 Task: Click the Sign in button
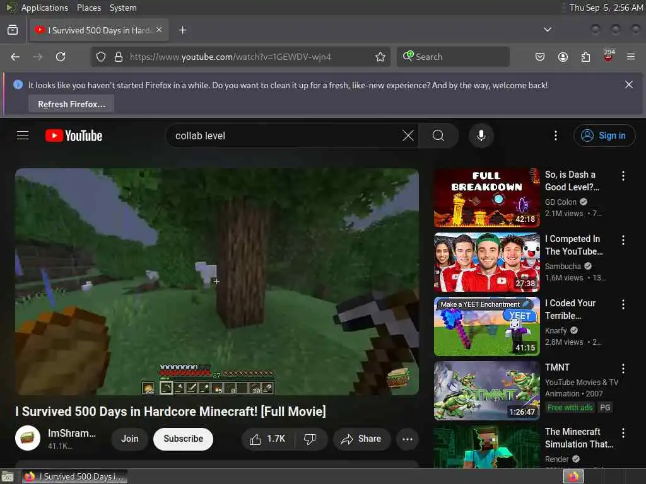(604, 135)
